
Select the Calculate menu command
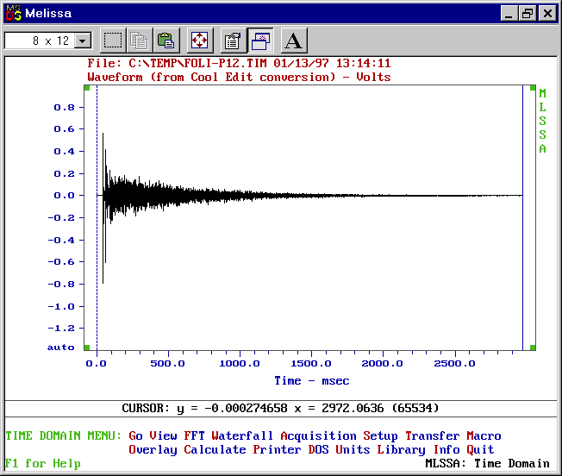click(215, 449)
